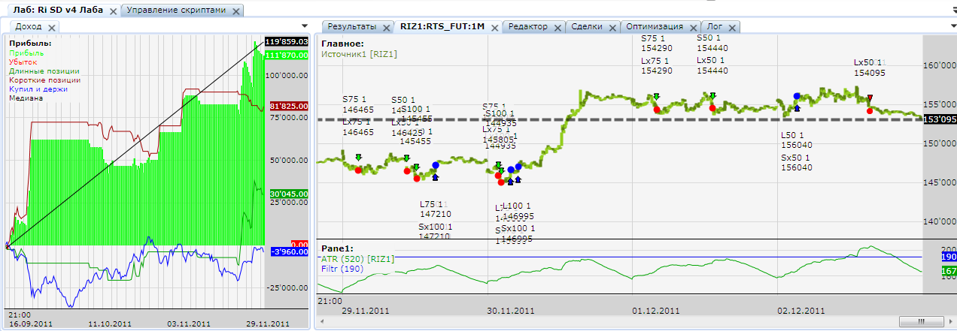
Task: Click the 'L75 1 147210' trade label
Action: coord(435,209)
